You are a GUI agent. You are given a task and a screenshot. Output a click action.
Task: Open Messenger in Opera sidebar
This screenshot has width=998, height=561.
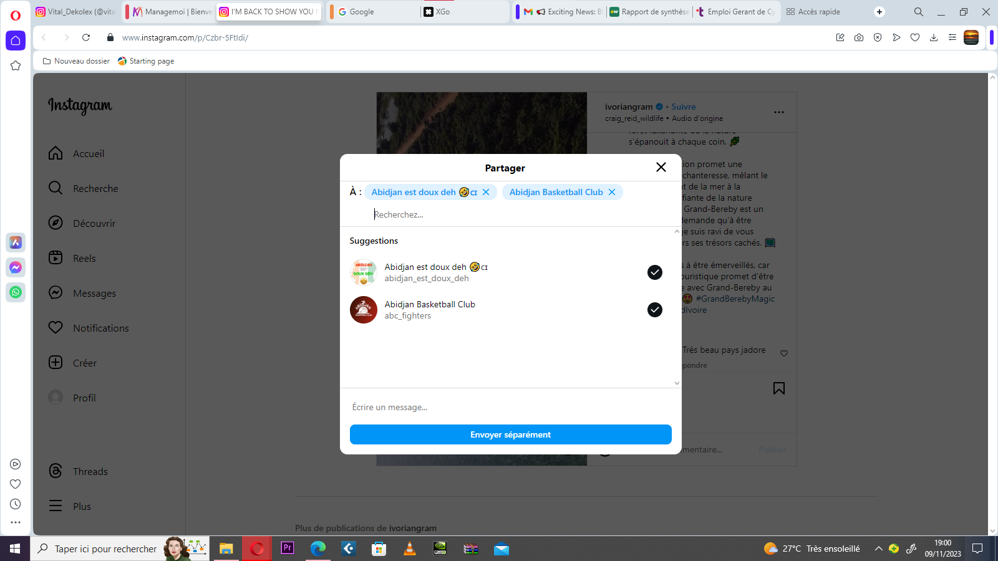coord(16,267)
